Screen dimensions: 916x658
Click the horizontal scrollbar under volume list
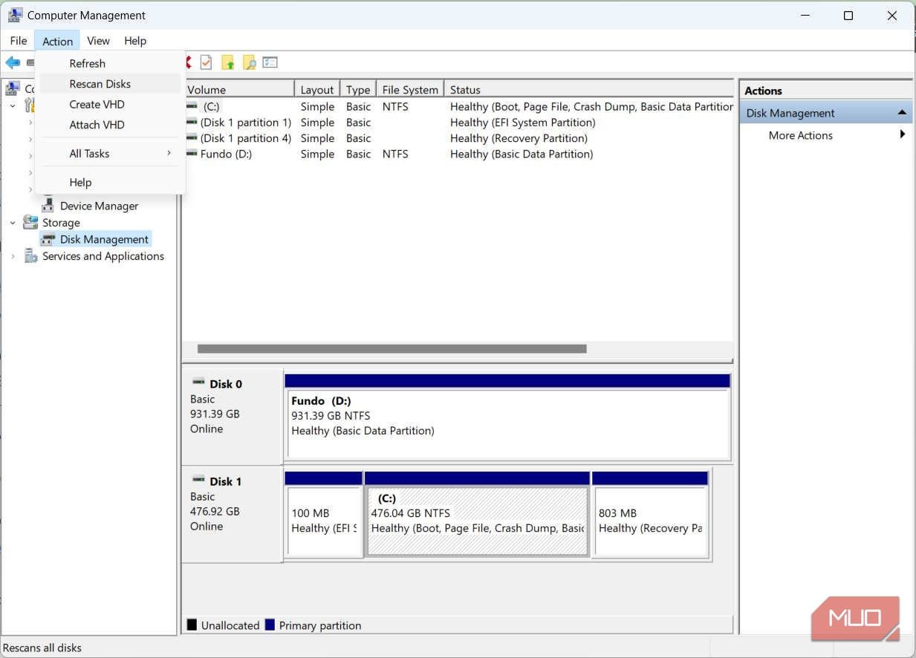pos(392,348)
